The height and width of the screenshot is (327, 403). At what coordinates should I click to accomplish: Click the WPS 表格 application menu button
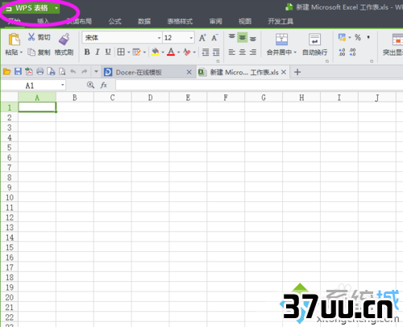(31, 8)
